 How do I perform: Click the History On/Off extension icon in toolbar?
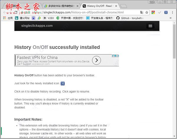pyautogui.click(x=166, y=12)
